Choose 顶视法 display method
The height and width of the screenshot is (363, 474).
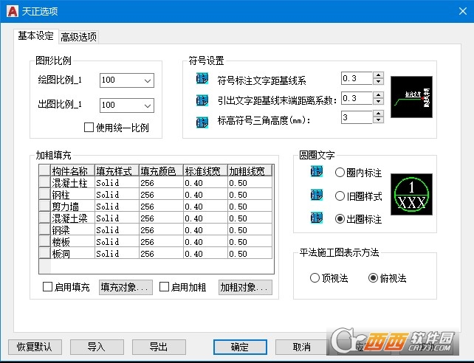click(315, 278)
